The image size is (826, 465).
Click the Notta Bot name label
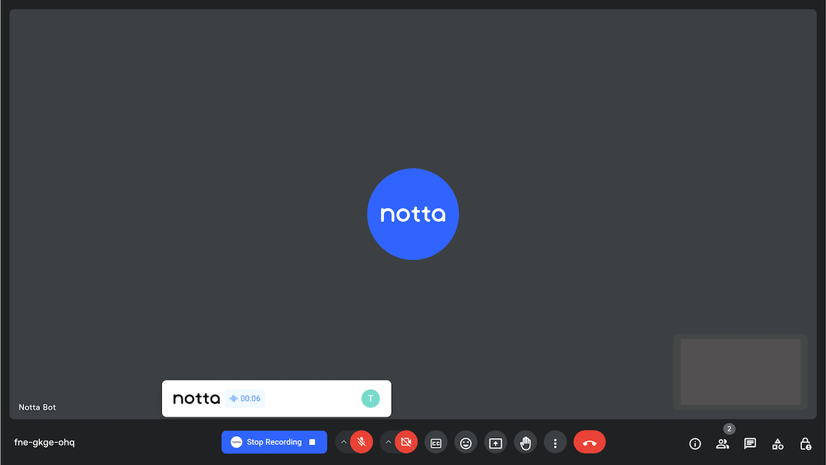(37, 407)
